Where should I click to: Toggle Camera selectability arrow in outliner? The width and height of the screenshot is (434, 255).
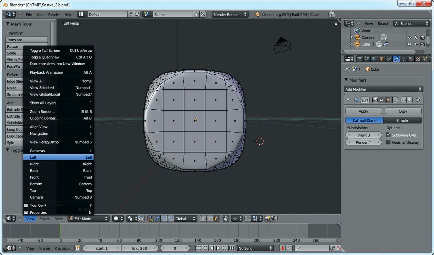click(x=416, y=38)
